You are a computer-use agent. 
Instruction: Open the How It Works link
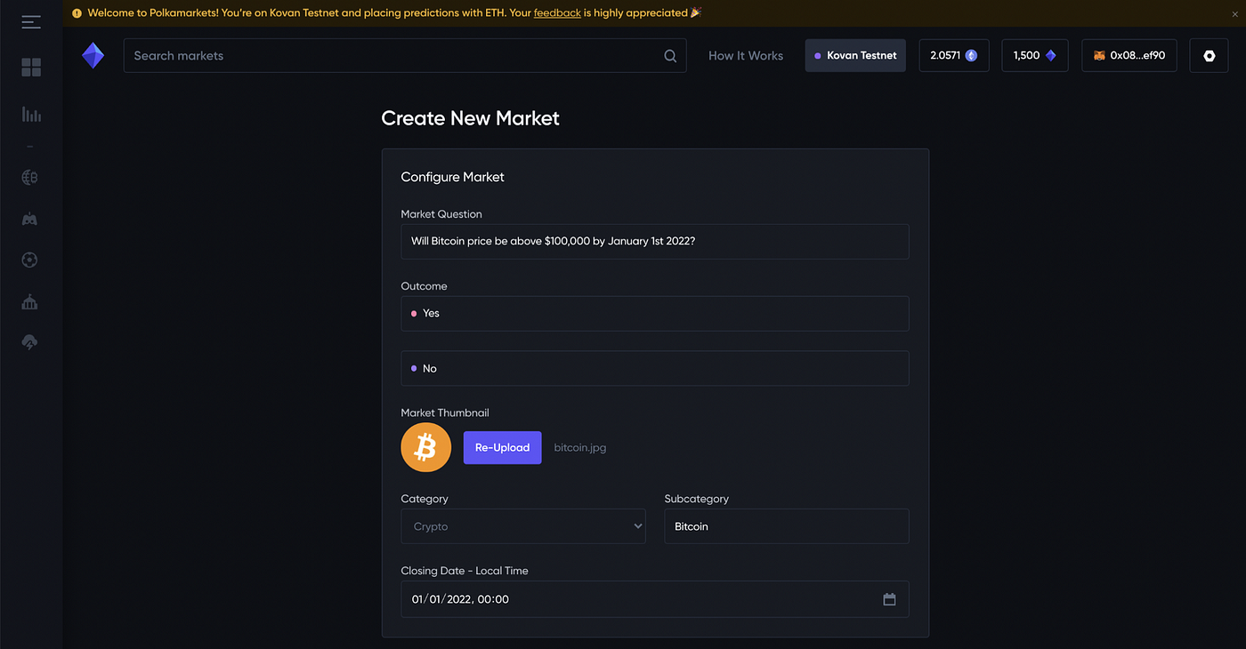pos(746,55)
